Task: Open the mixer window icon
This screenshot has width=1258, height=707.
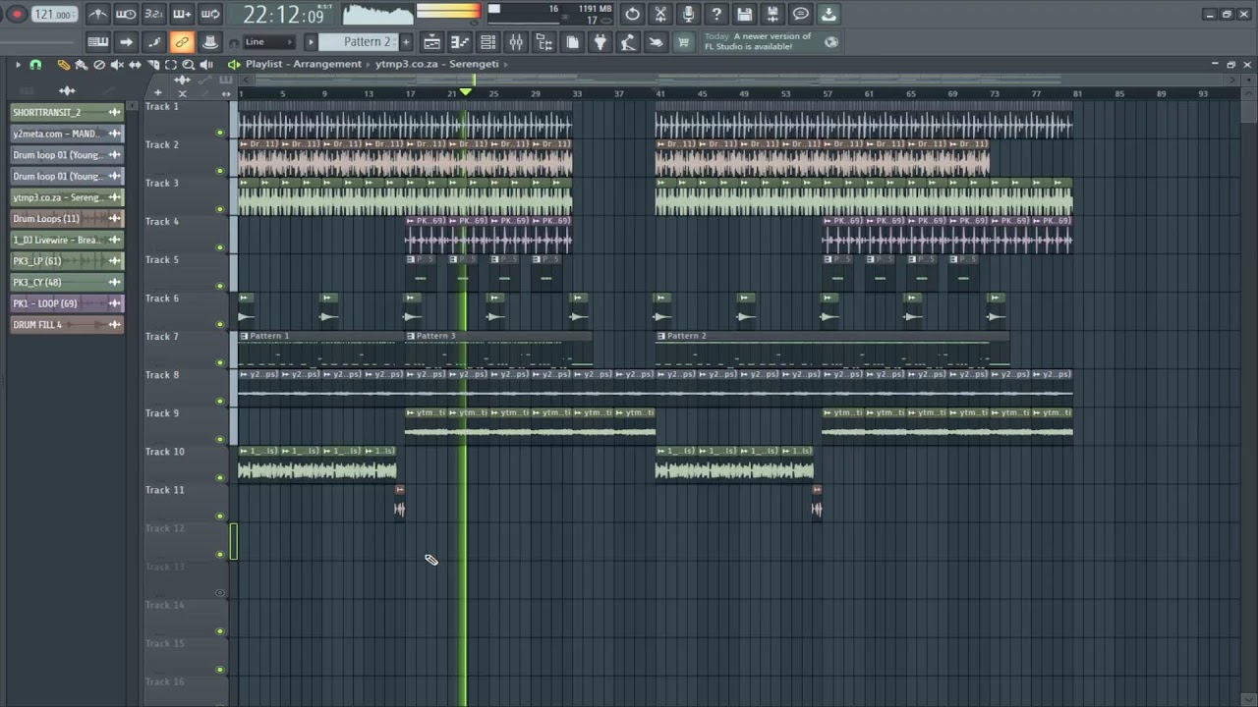Action: (x=516, y=42)
